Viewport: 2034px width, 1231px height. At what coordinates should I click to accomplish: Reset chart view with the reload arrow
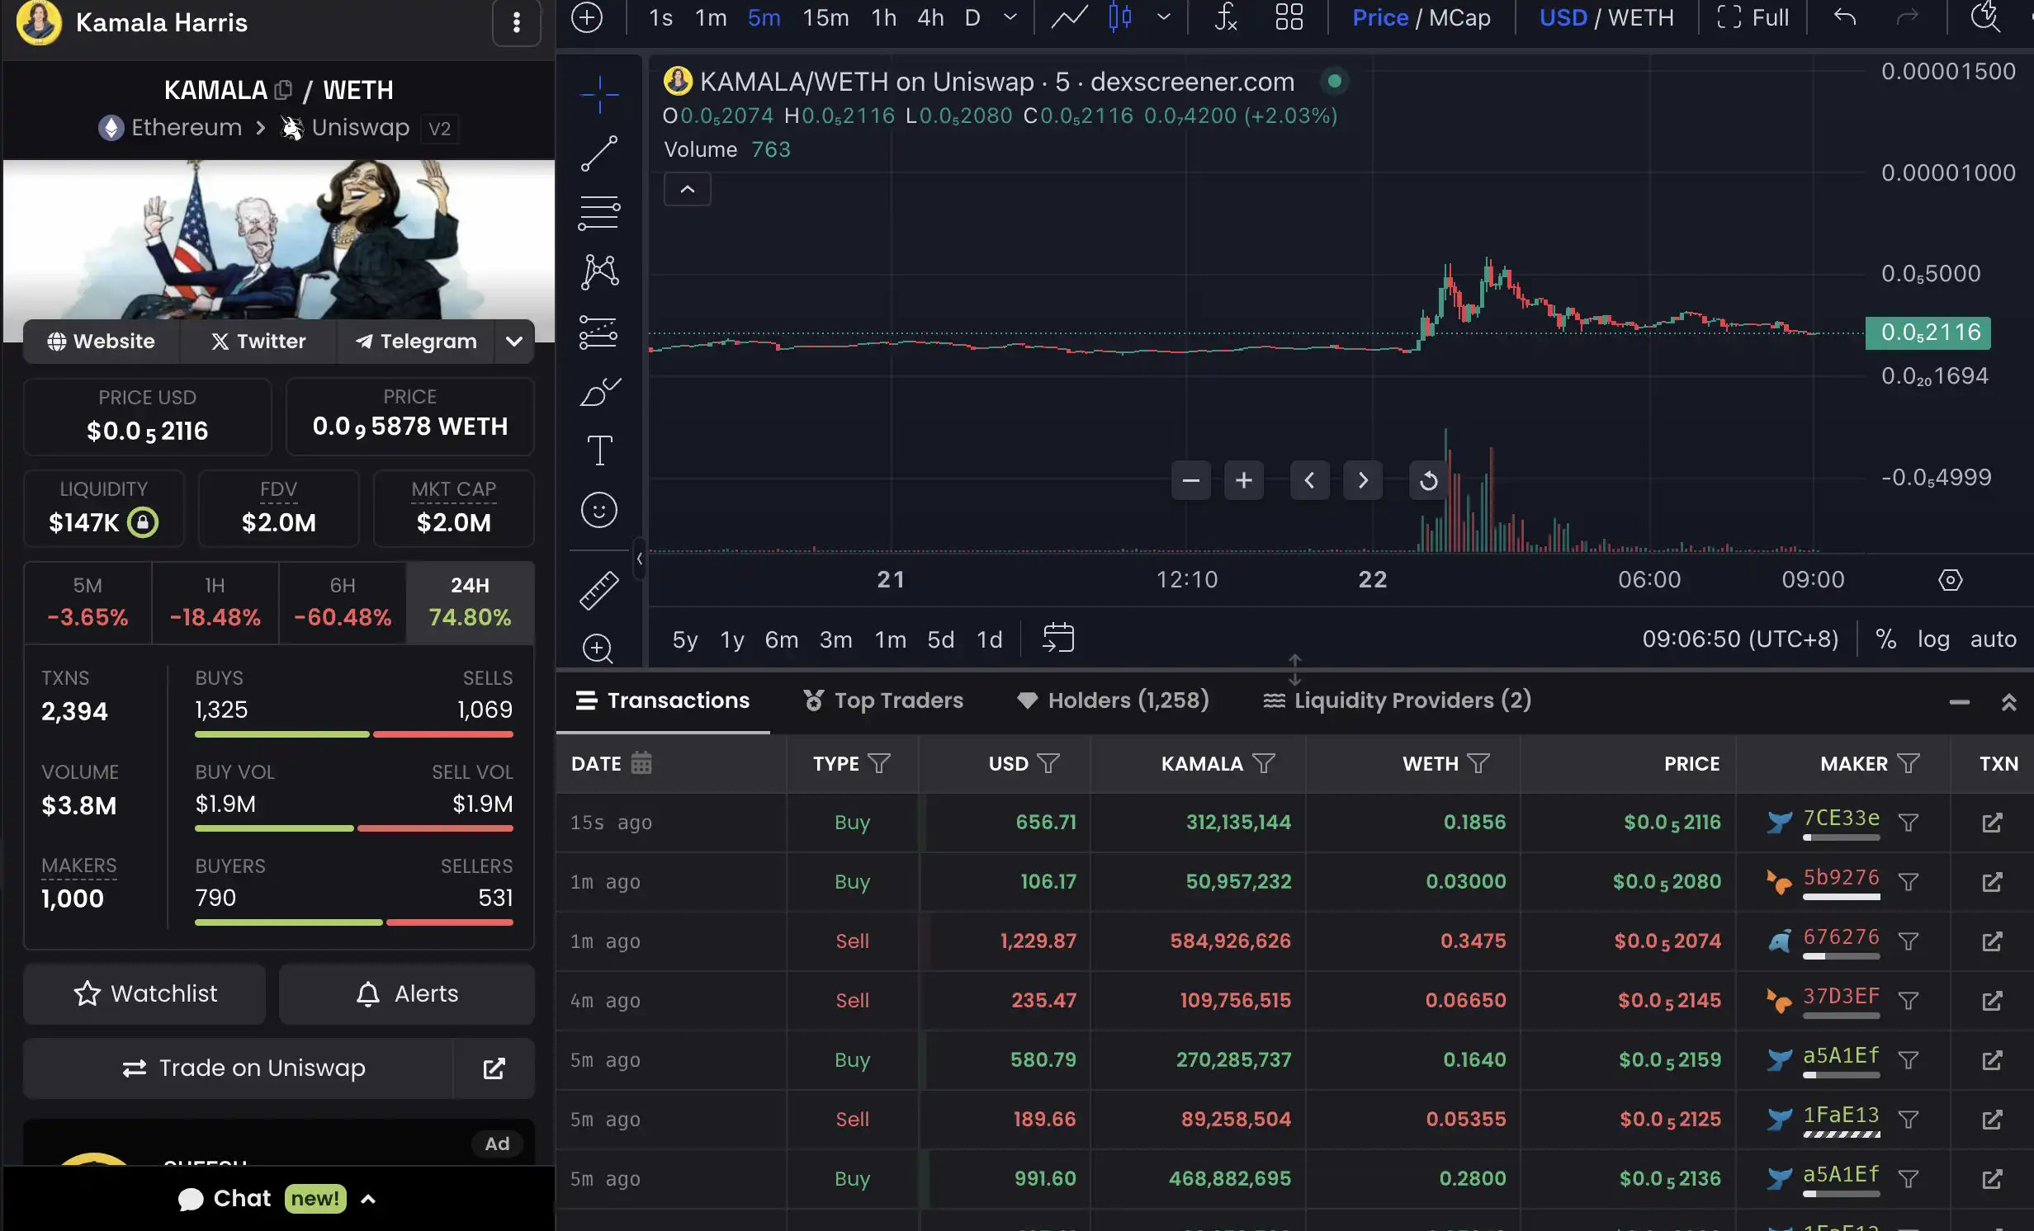1428,480
